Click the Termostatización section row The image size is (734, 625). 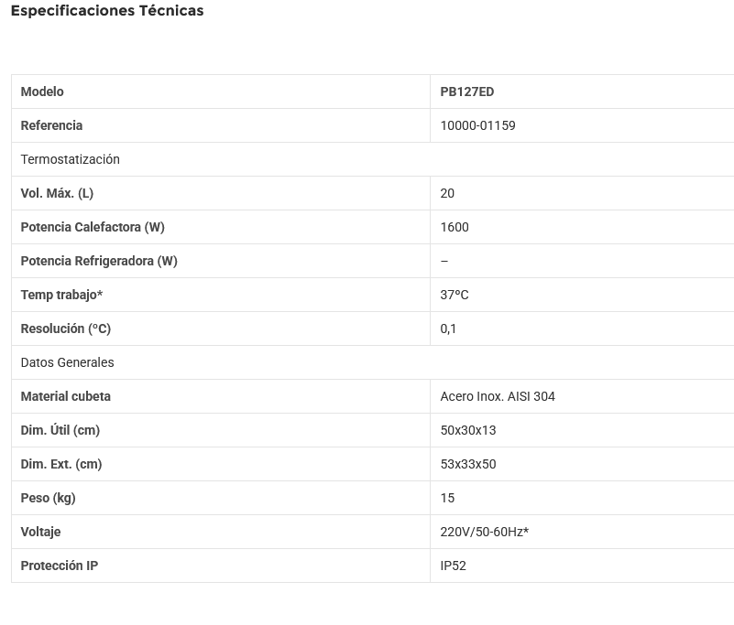click(x=71, y=159)
